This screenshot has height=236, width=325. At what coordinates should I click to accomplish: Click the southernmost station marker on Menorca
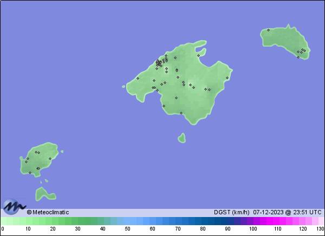click(298, 57)
